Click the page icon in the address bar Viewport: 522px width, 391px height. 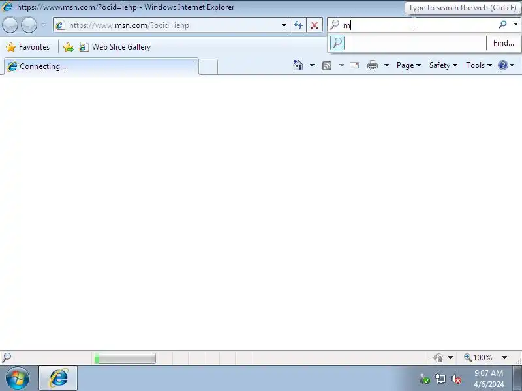pyautogui.click(x=60, y=25)
